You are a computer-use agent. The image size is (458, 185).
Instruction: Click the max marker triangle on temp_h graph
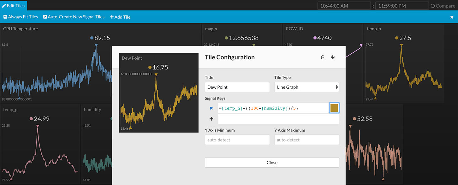[401, 46]
